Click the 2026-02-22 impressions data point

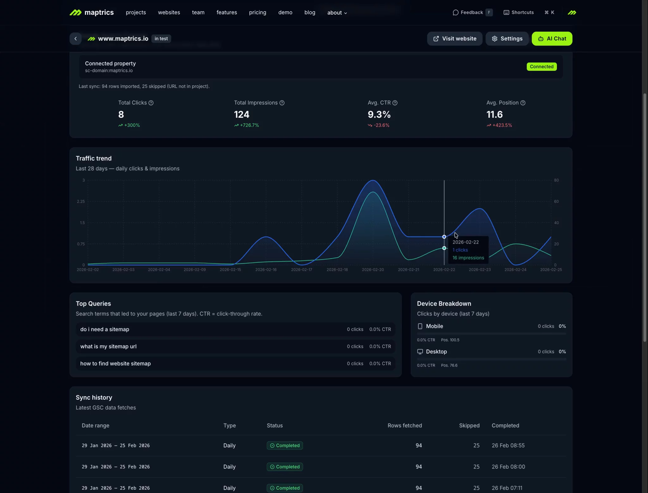click(444, 248)
